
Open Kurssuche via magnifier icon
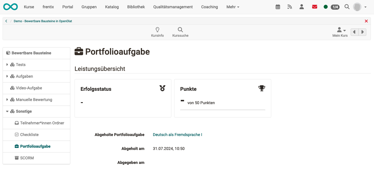[x=180, y=30]
